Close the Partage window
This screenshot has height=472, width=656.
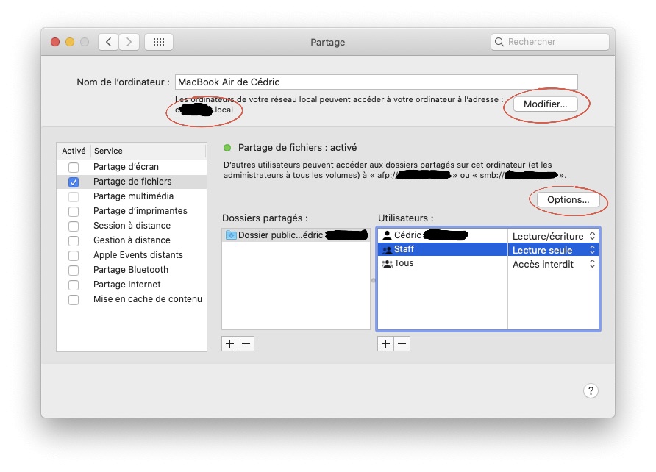[55, 42]
